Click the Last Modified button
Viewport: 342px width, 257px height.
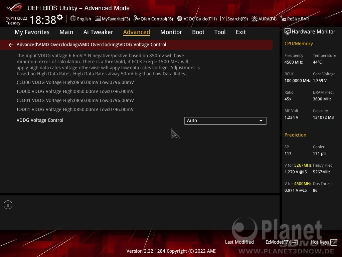tap(239, 242)
